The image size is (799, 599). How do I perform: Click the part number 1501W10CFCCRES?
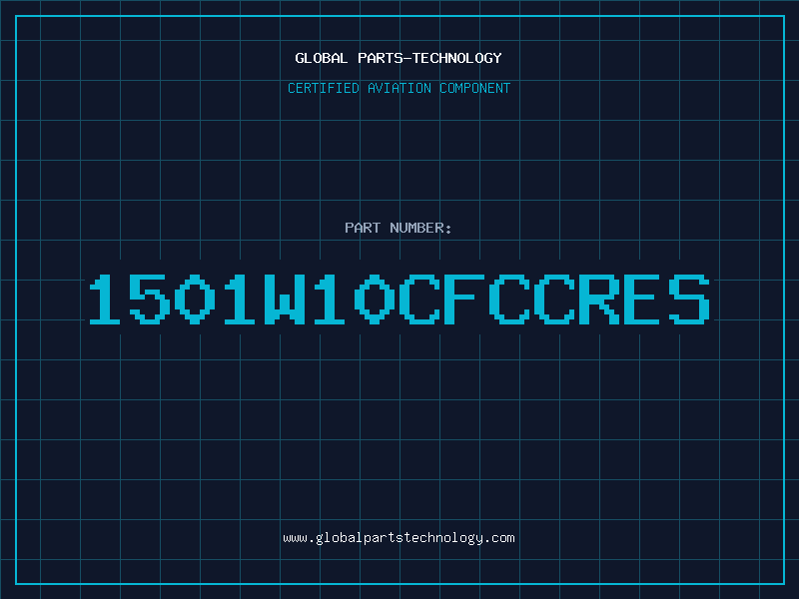coord(399,299)
